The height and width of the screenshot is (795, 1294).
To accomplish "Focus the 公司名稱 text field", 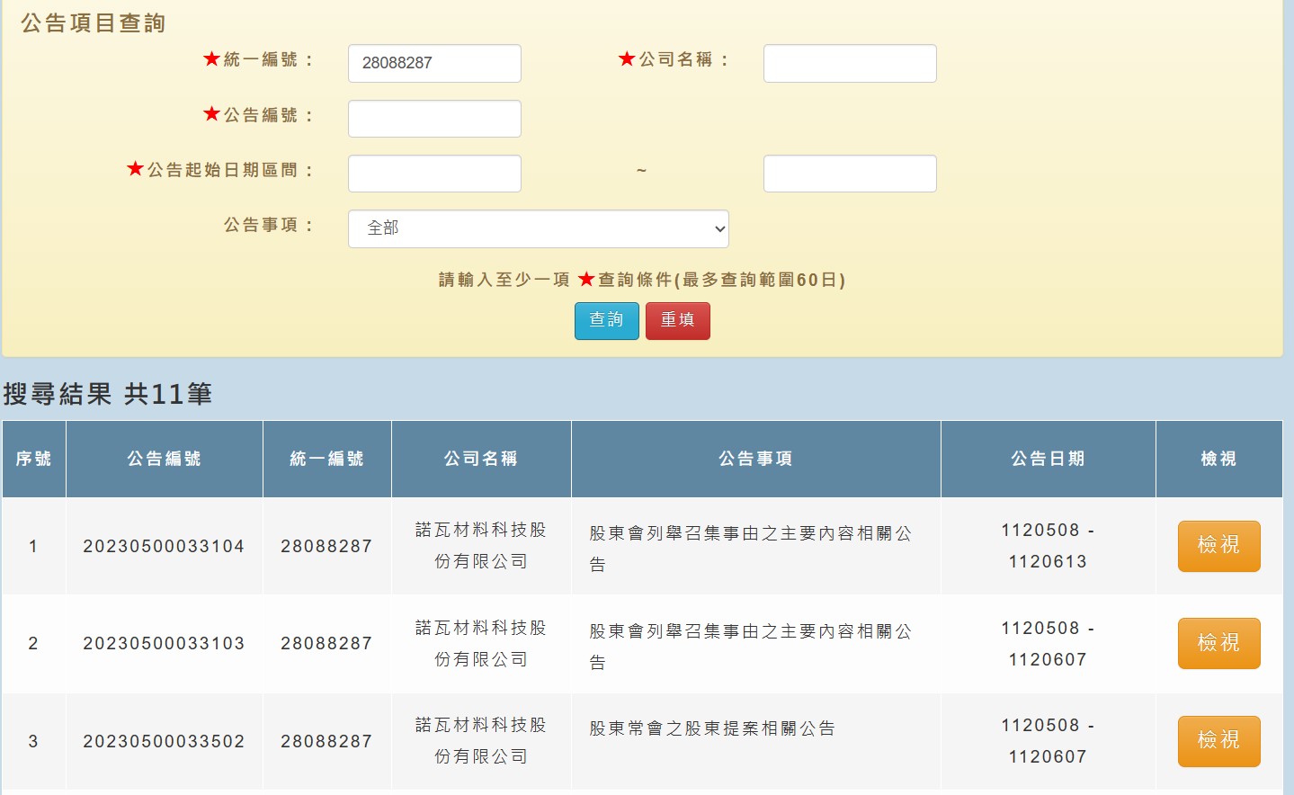I will tap(850, 63).
